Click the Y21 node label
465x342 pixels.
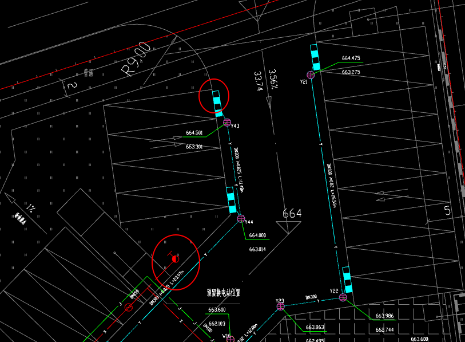click(x=304, y=82)
